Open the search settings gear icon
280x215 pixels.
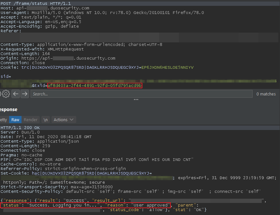[6, 94]
